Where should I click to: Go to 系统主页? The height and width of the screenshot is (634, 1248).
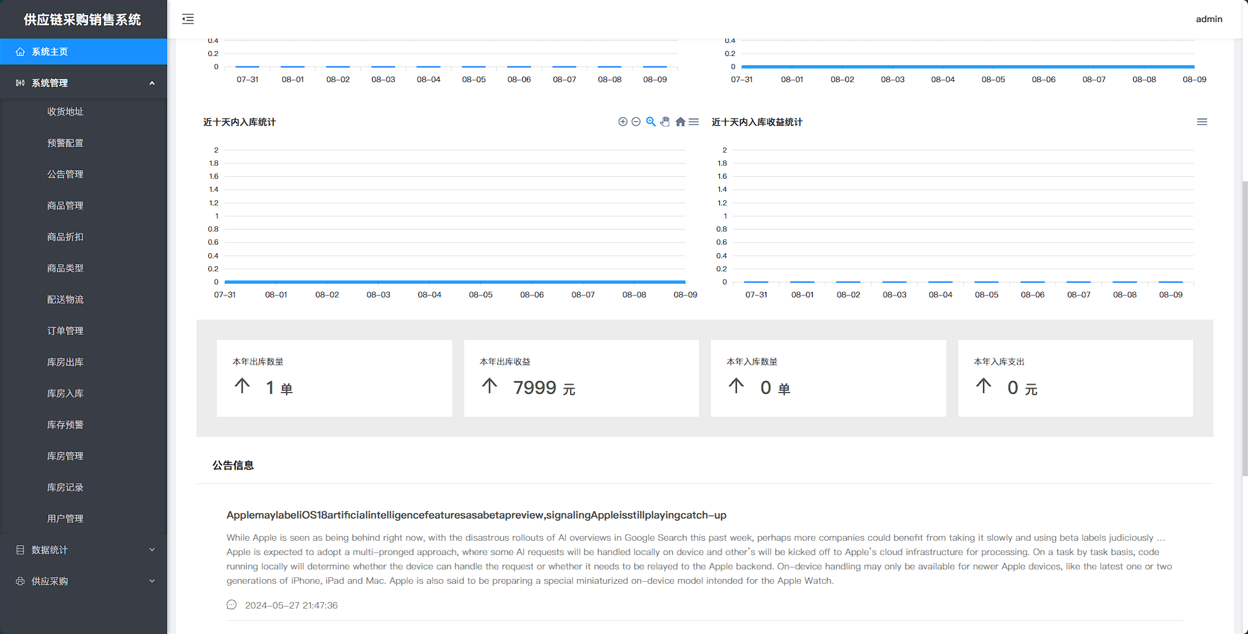(84, 52)
